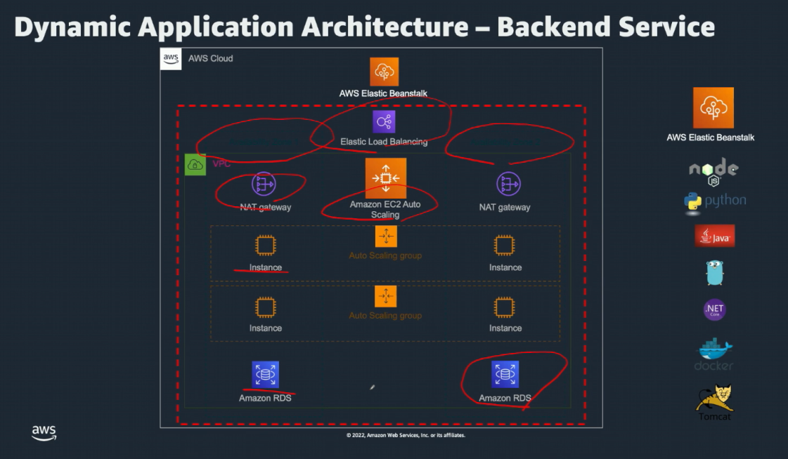Click the Node.js logo

tap(713, 171)
